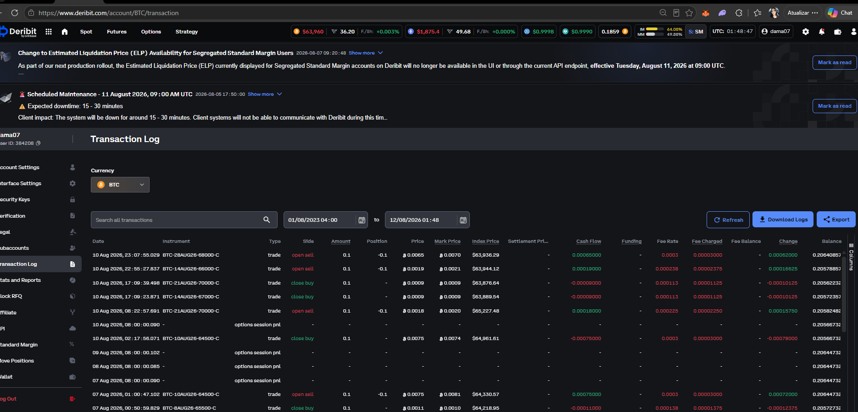Open wallet icon in top bar
The width and height of the screenshot is (858, 412).
click(838, 32)
